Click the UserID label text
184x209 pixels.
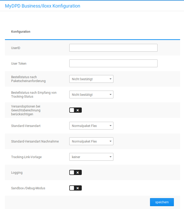point(16,48)
